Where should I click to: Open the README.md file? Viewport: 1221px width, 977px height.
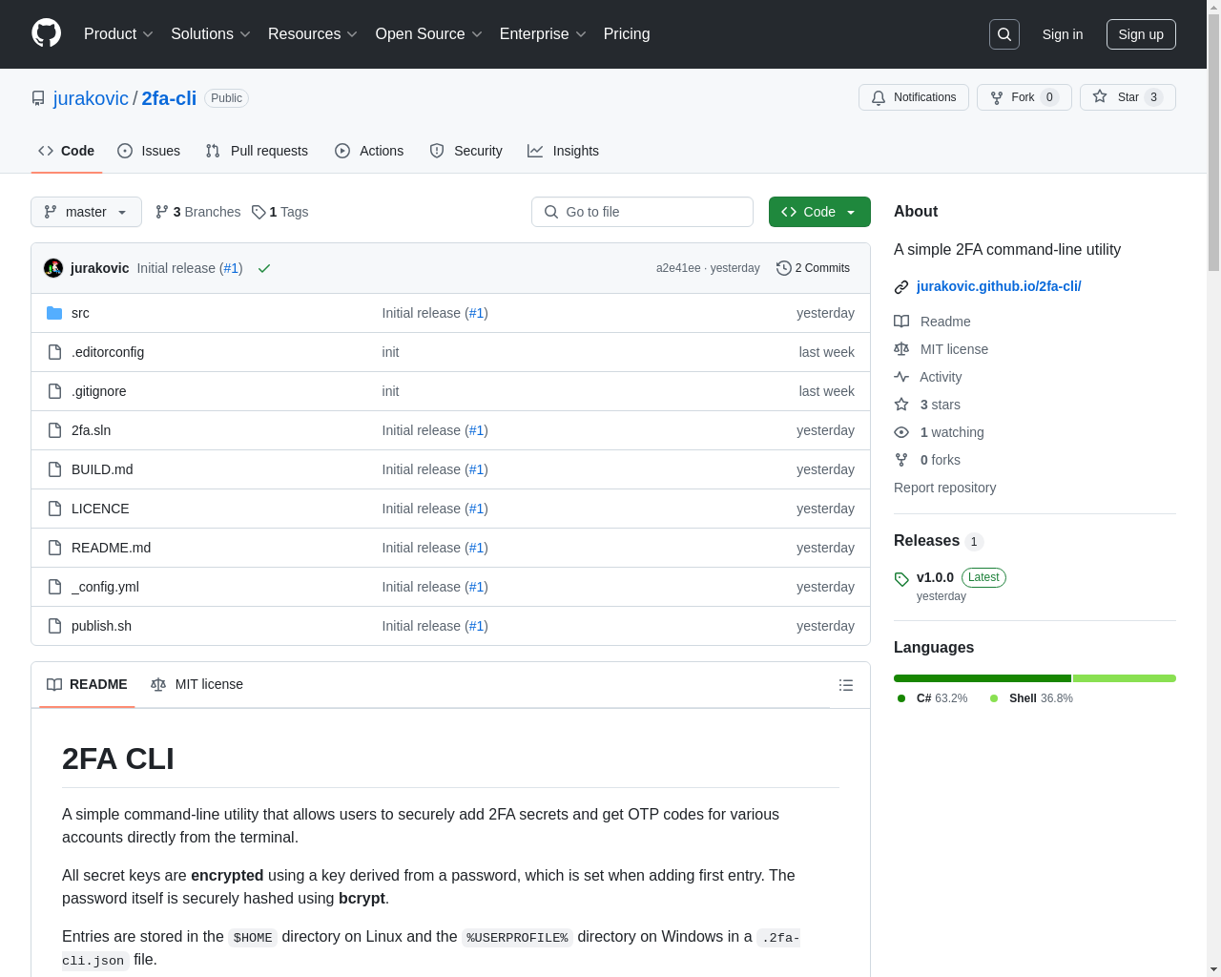[x=111, y=548]
